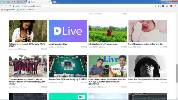Click title '#DLive #1: Movement Of The Song'
Screen dimensions: 178x100
tap(27, 45)
